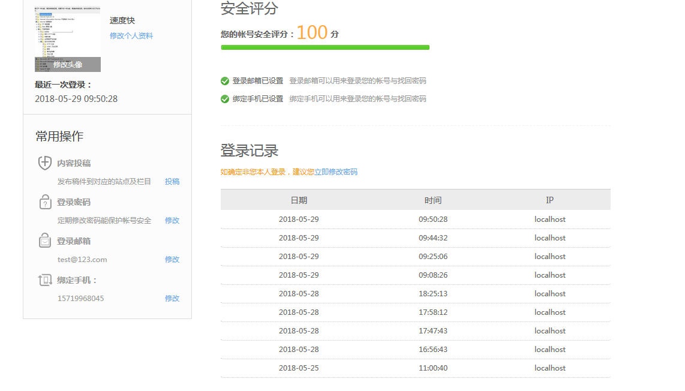Click 修改 link beside test@123.com
The height and width of the screenshot is (391, 685).
click(x=172, y=260)
